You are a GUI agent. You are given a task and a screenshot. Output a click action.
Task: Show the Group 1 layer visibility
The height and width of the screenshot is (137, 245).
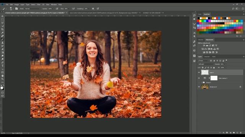(x=199, y=83)
